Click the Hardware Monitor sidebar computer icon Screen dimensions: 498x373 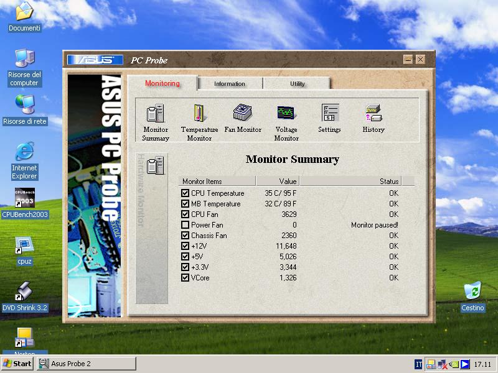(x=155, y=165)
